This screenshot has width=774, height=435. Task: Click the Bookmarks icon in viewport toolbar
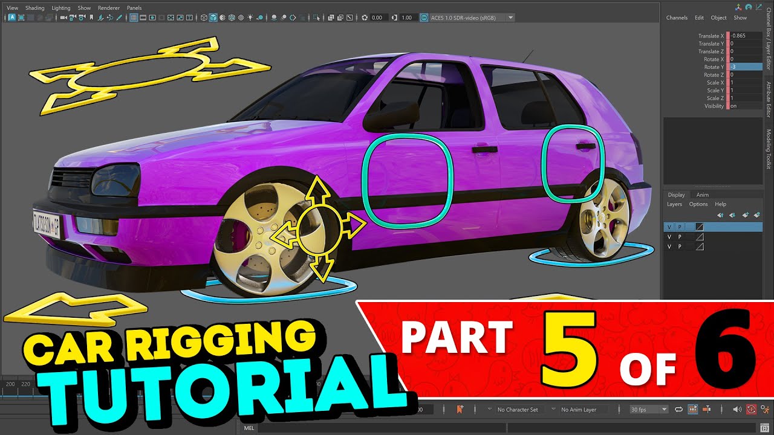click(91, 18)
